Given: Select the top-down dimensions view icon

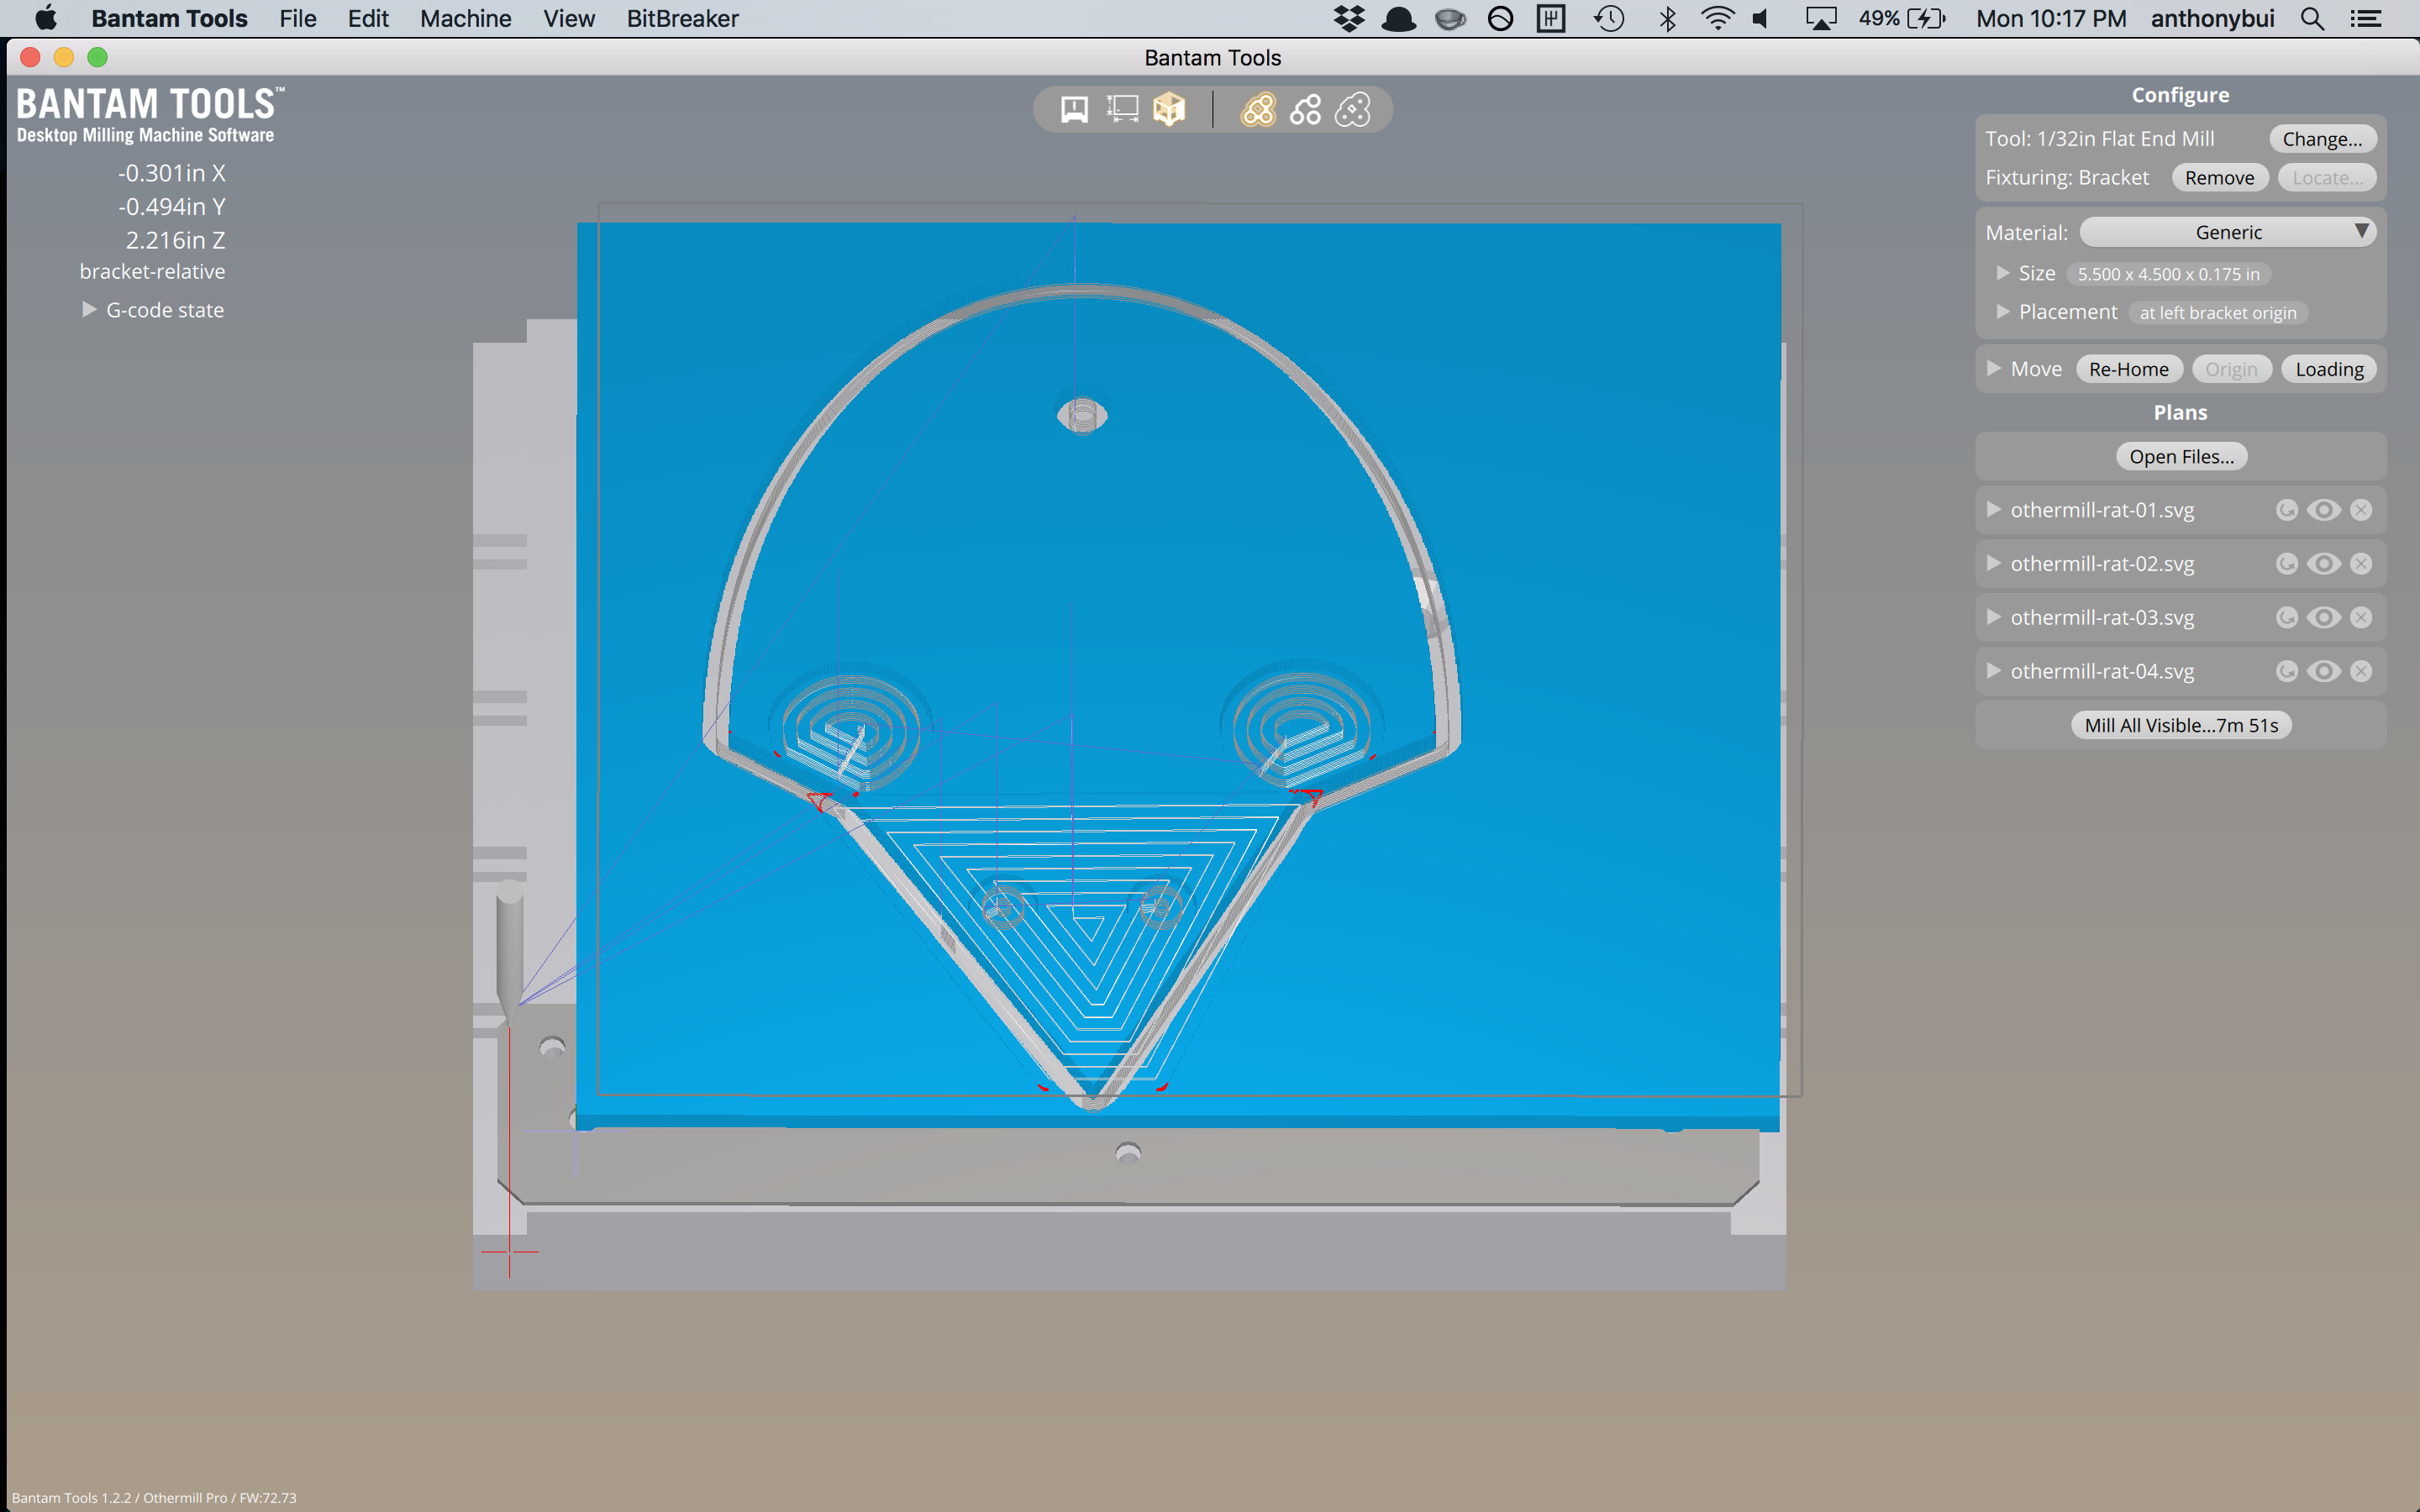Looking at the screenshot, I should coord(1122,109).
